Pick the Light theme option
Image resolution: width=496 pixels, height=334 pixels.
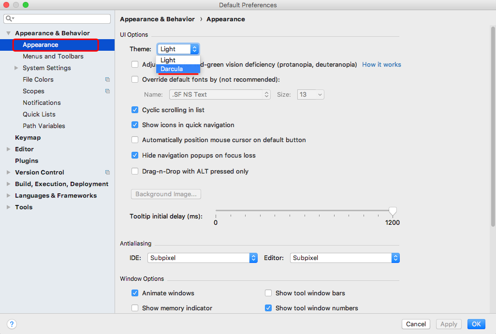tap(168, 60)
